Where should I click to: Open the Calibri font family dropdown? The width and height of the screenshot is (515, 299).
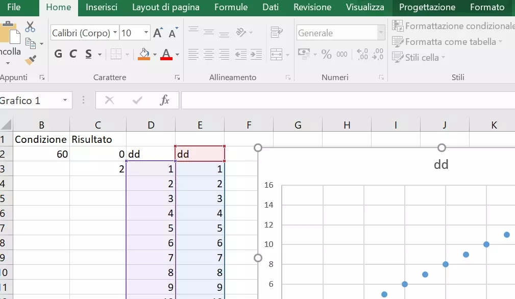click(x=116, y=33)
